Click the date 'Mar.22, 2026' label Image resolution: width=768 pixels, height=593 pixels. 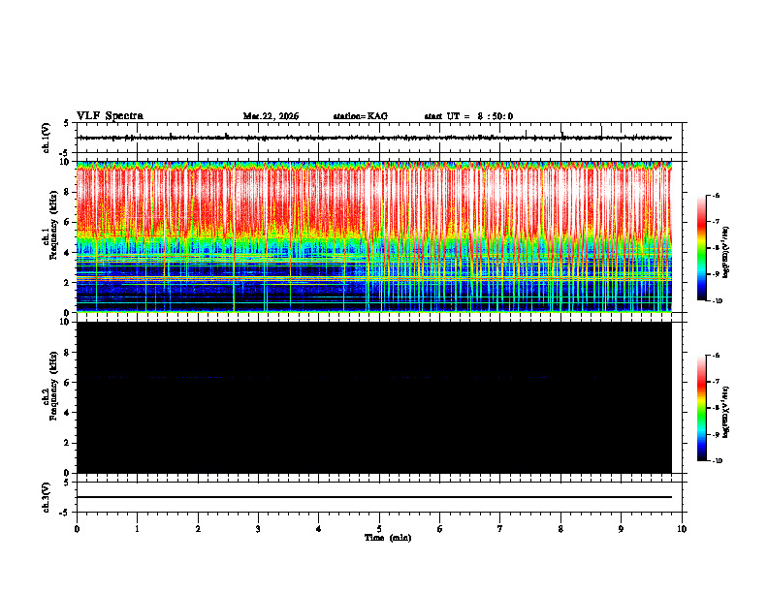(x=271, y=116)
